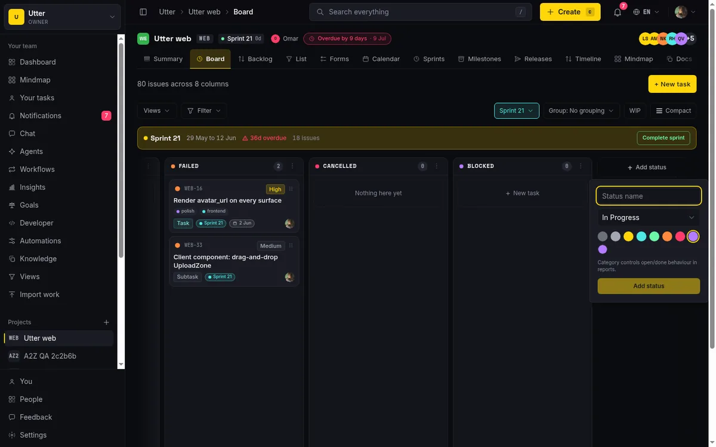716x447 pixels.
Task: Select A2Z QA 2c2b6b project
Action: pyautogui.click(x=58, y=356)
